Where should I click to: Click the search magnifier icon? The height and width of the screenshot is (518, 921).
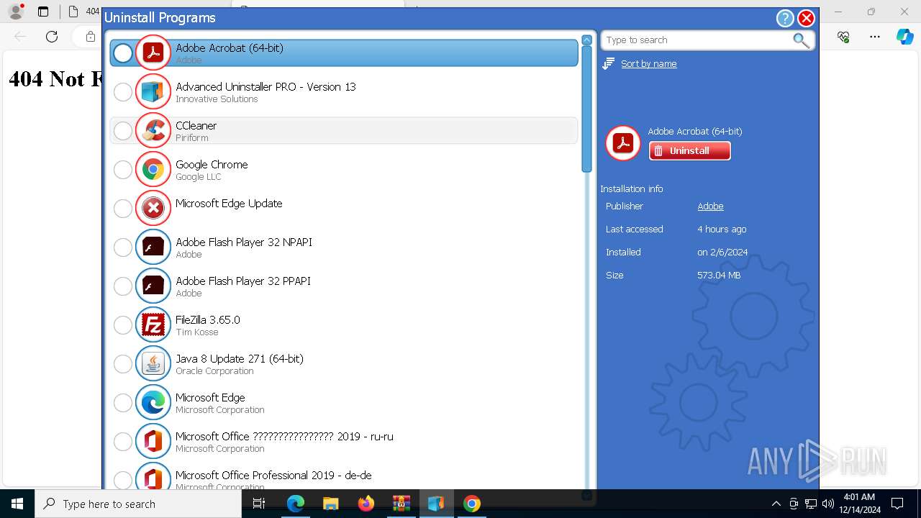tap(801, 40)
